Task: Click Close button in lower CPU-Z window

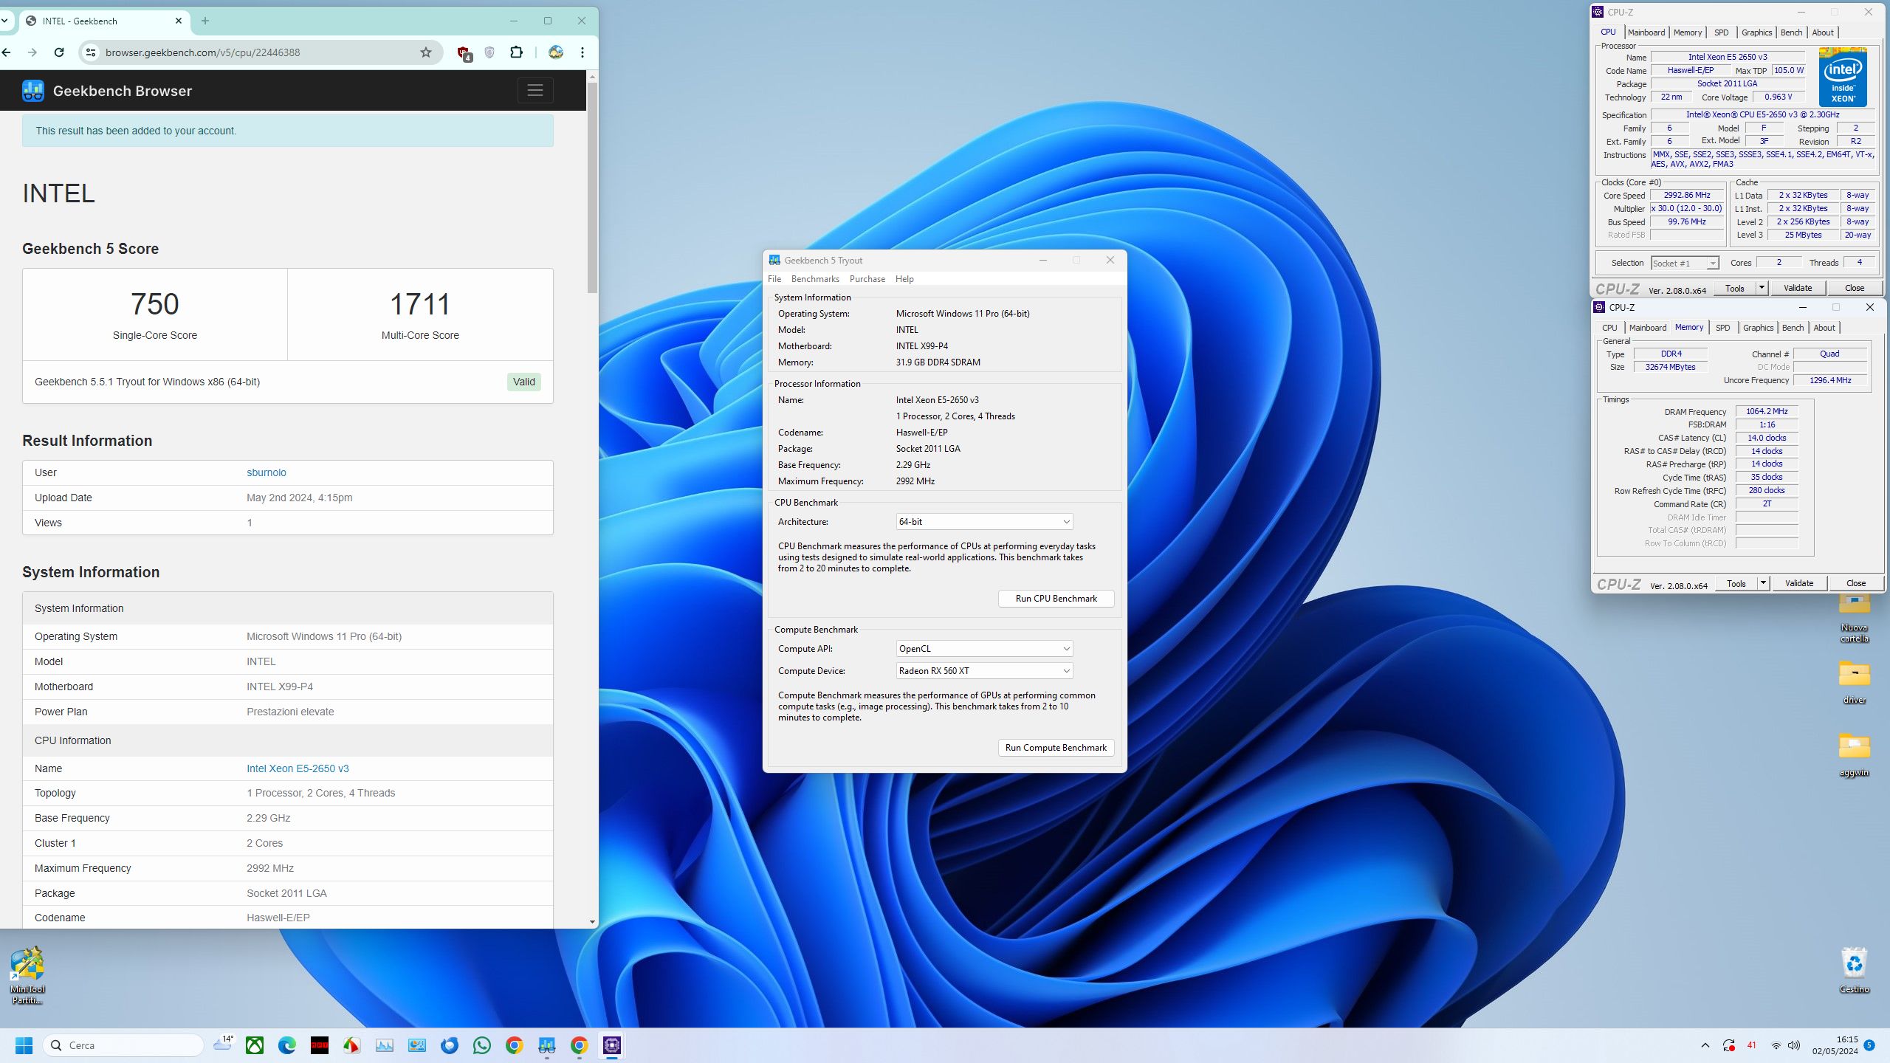Action: coord(1855,583)
